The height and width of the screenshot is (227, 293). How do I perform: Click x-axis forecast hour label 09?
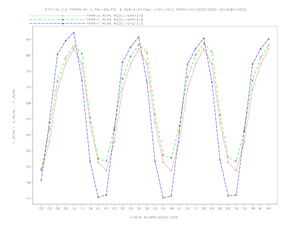(65, 208)
